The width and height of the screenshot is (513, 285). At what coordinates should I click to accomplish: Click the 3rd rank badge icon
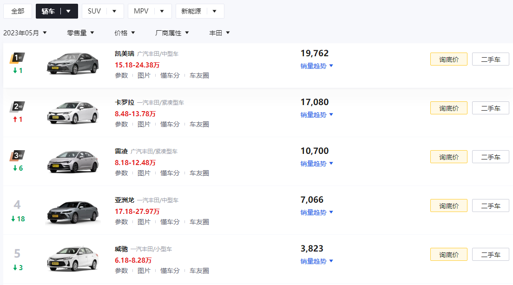click(x=17, y=155)
